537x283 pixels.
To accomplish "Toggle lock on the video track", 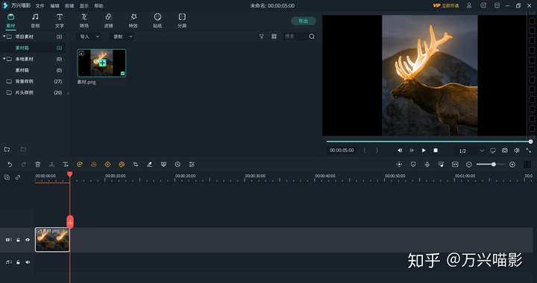I will click(x=18, y=240).
